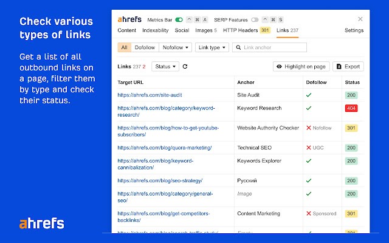Open the Social tab
Image resolution: width=389 pixels, height=243 pixels.
pyautogui.click(x=182, y=30)
